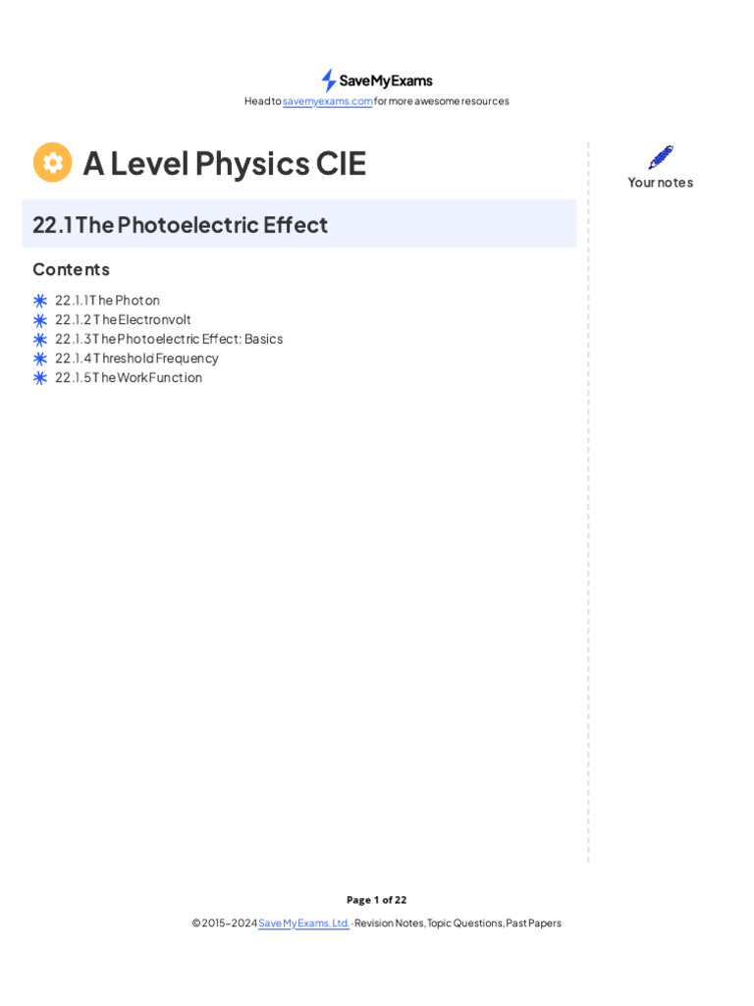Select 22.1.3 The Photoelectric Effect: Basics entry
Viewport: 754px width, 1006px height.
coord(169,339)
